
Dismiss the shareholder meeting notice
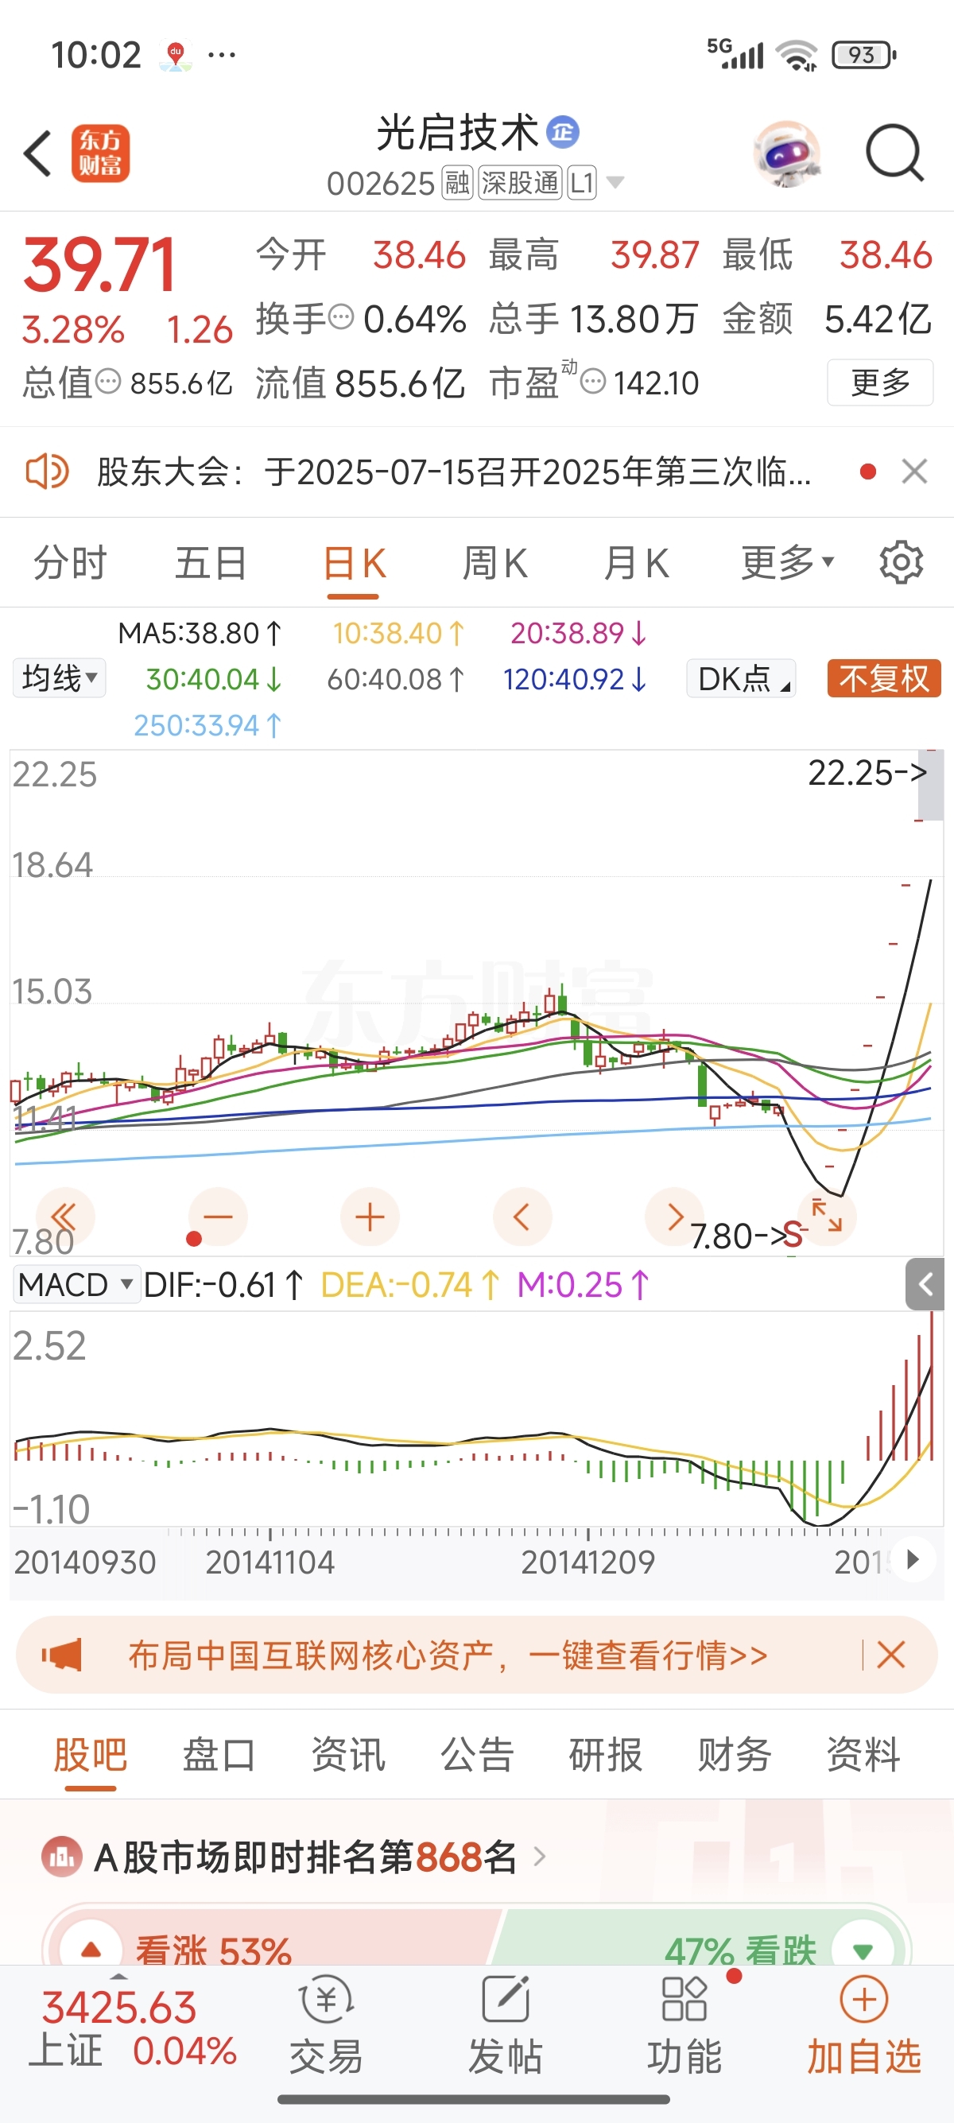pos(914,472)
